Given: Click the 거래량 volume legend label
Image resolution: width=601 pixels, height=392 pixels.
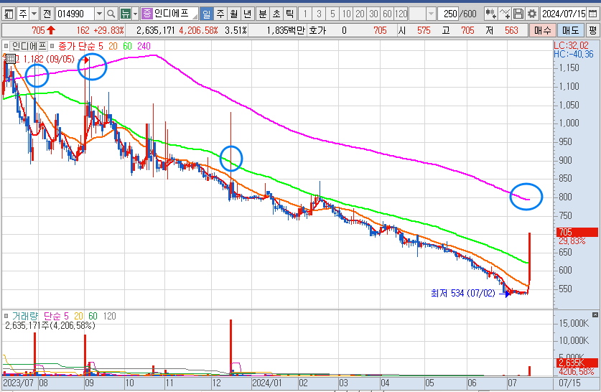Looking at the screenshot, I should pos(25,316).
